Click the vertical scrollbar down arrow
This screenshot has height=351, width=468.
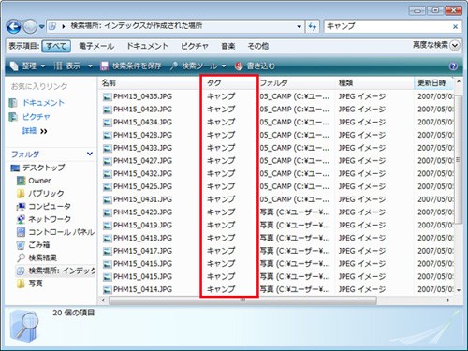coord(459,290)
